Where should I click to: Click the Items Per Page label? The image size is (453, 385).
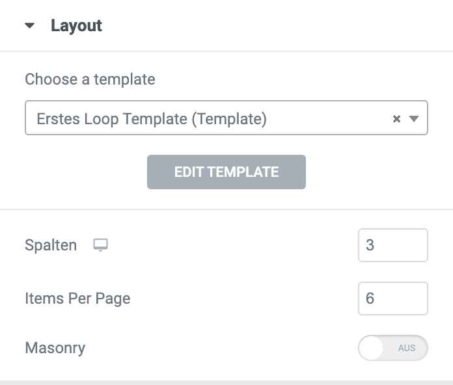pos(77,299)
